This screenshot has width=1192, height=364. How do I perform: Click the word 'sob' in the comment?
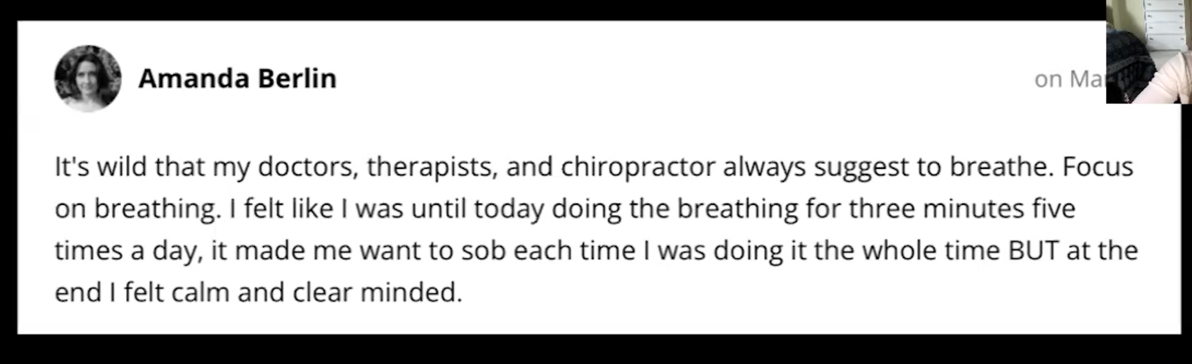click(x=483, y=250)
